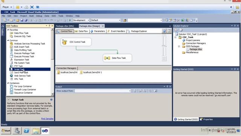The width and height of the screenshot is (241, 136).
Task: Open localhost.DemoDW connection manager
Action: [x=67, y=72]
